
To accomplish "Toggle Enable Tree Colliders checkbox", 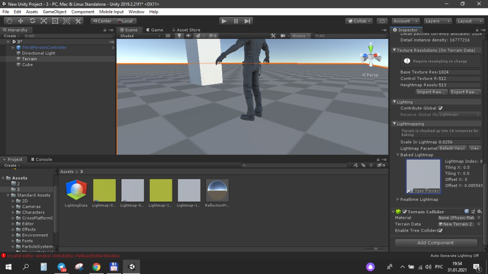I will [x=440, y=231].
